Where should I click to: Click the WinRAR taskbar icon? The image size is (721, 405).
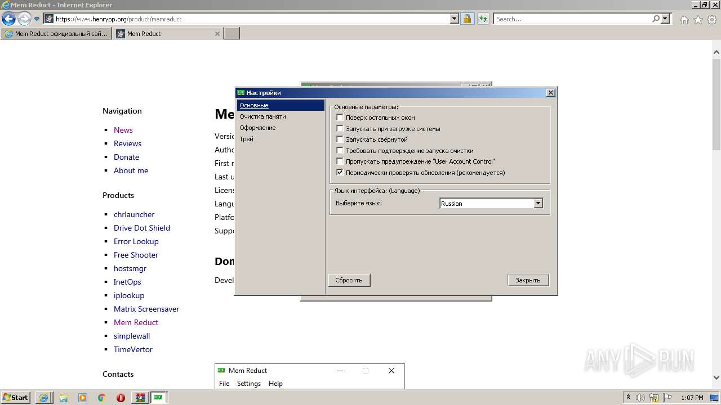coord(140,398)
